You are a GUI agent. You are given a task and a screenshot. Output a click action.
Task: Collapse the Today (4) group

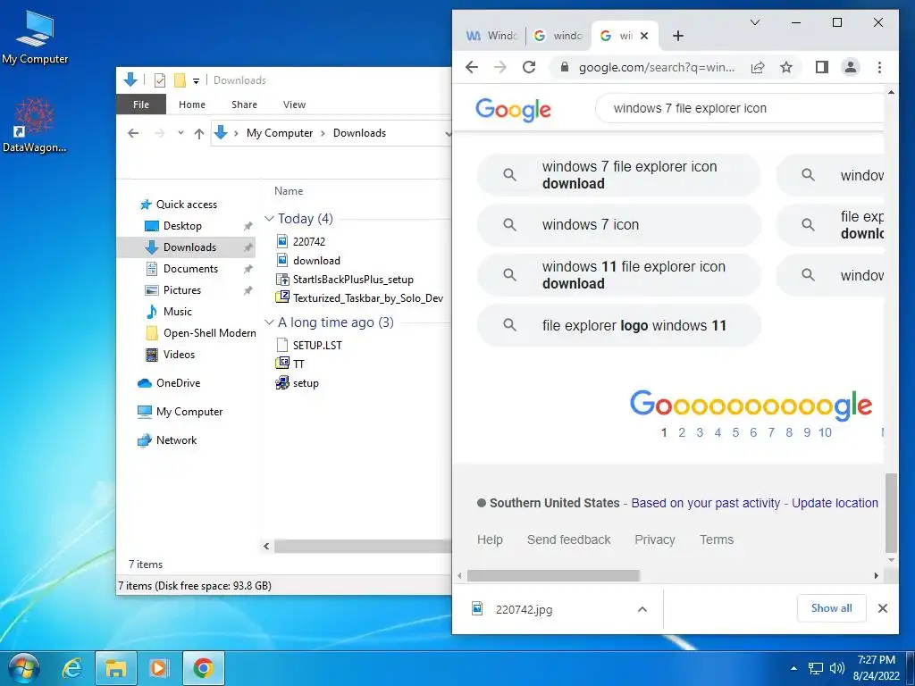(x=269, y=219)
